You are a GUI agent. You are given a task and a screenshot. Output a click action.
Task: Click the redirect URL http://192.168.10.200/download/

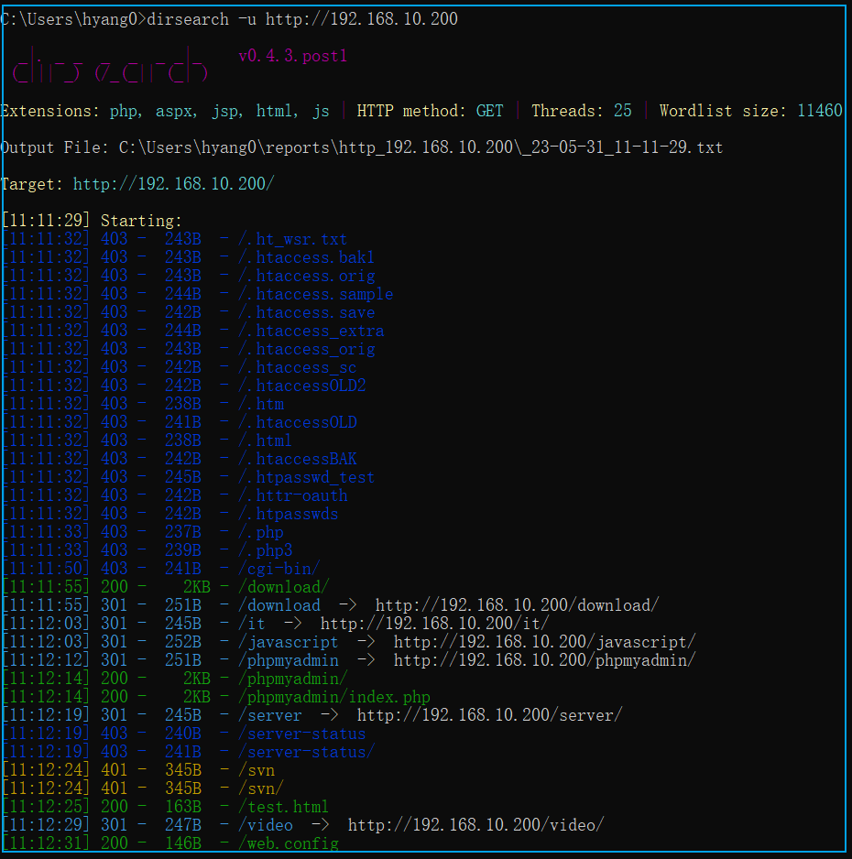[518, 605]
